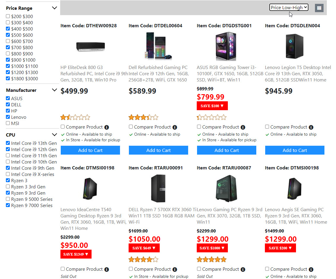The width and height of the screenshot is (336, 279).
Task: Switch to grid view icon
Action: tap(319, 8)
